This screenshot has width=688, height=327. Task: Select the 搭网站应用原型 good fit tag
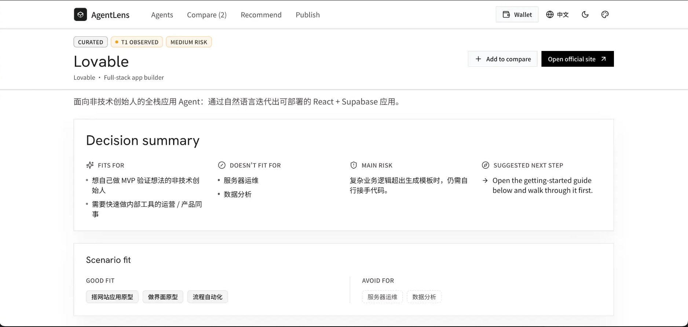coord(112,297)
